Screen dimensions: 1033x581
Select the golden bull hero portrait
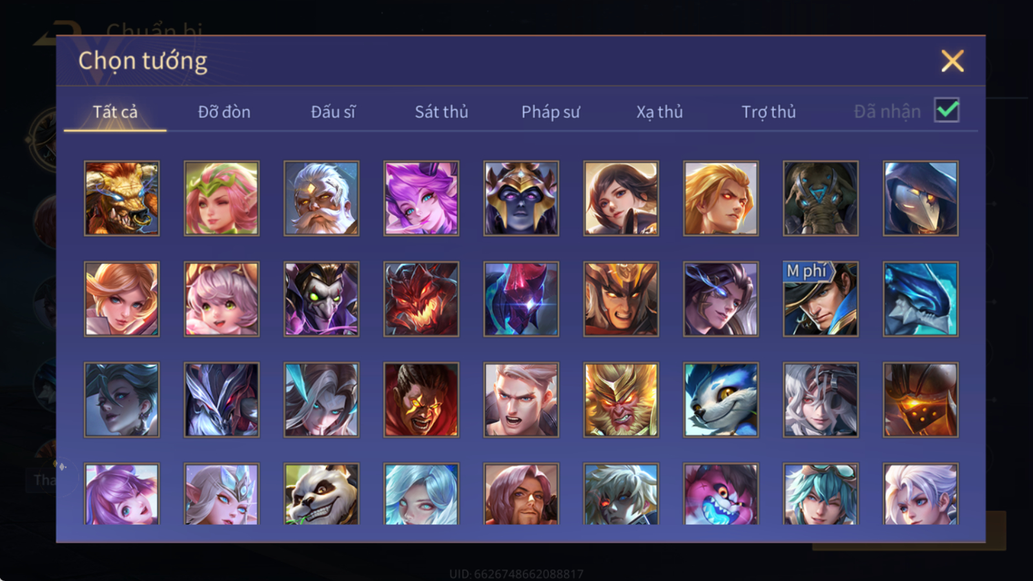(x=122, y=198)
